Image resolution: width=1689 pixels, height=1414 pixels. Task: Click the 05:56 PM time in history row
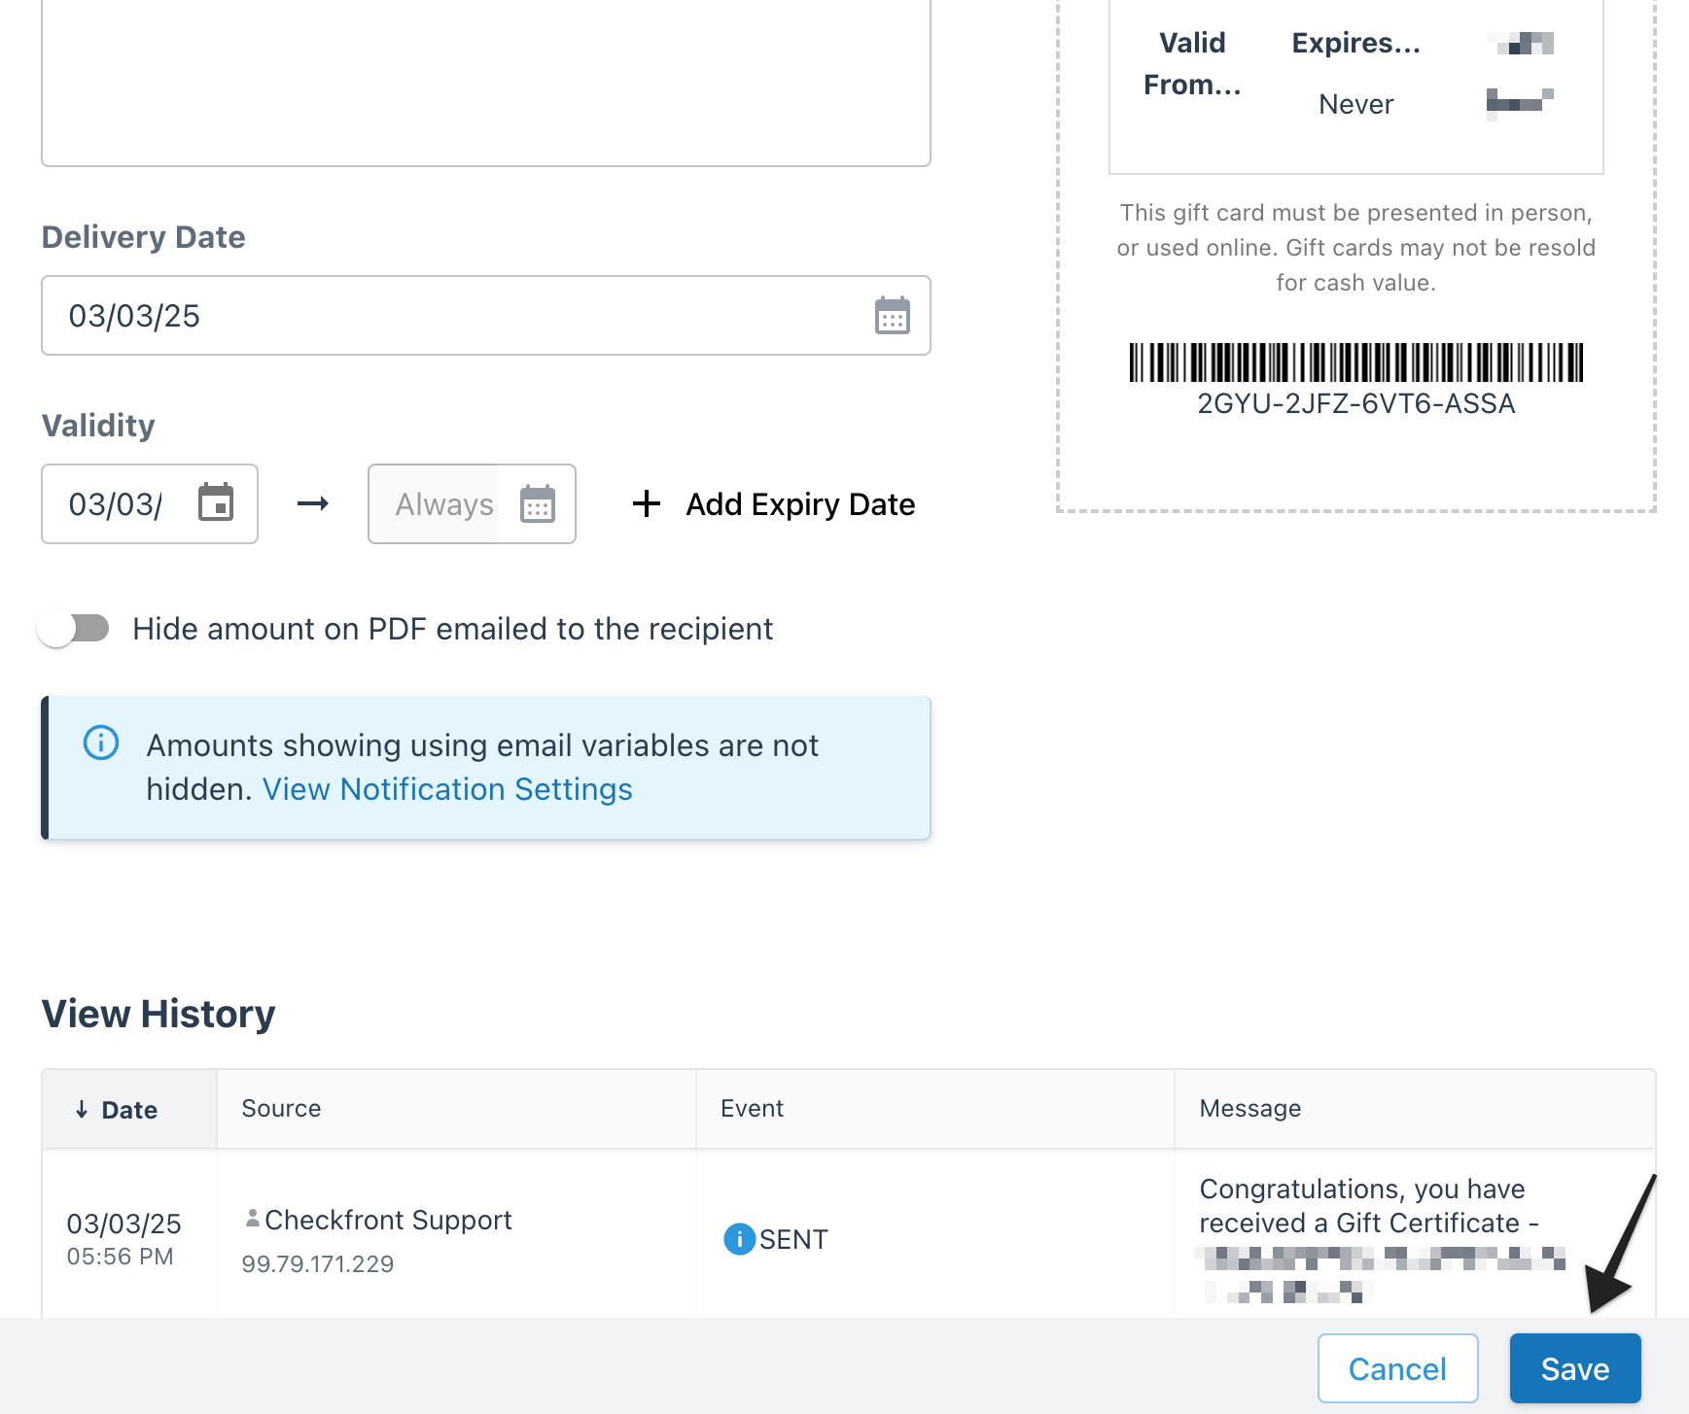tap(120, 1257)
